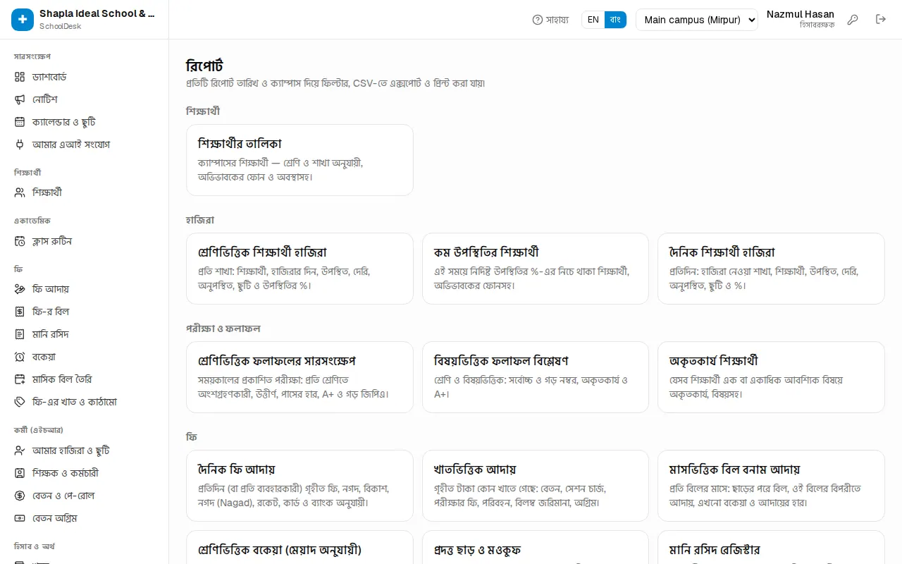Click the Nazmul Hasan user name

(x=801, y=14)
